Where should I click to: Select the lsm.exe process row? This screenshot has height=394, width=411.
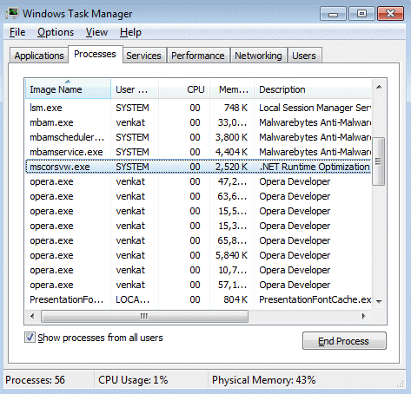pos(198,108)
